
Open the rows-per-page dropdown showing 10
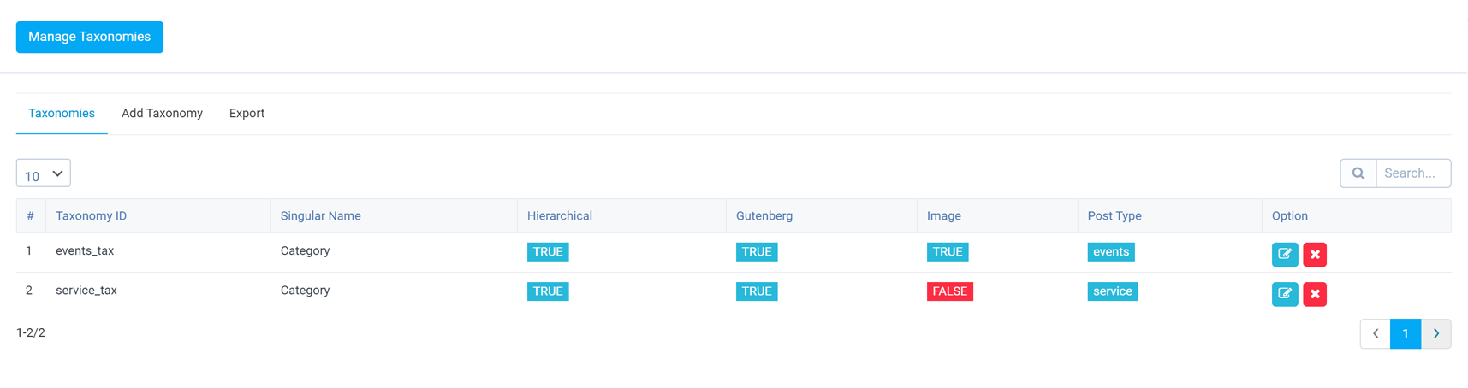(44, 173)
